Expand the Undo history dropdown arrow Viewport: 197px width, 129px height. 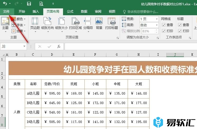pos(10,4)
